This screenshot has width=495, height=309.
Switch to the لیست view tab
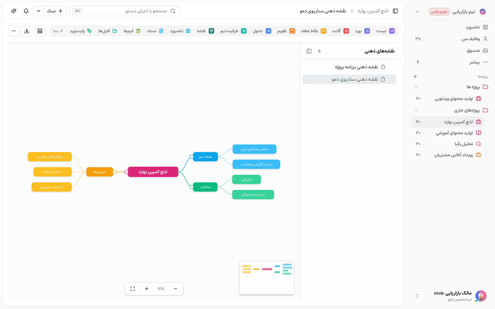click(x=385, y=31)
